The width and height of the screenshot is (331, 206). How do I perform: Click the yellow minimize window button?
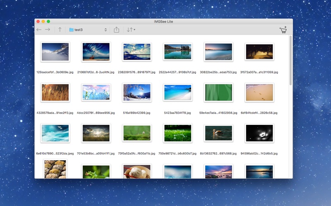(43, 21)
